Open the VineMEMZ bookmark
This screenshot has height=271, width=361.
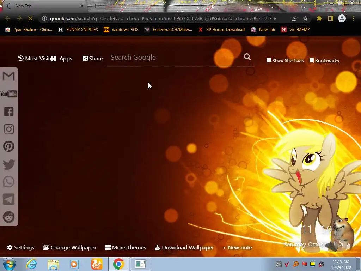point(295,30)
